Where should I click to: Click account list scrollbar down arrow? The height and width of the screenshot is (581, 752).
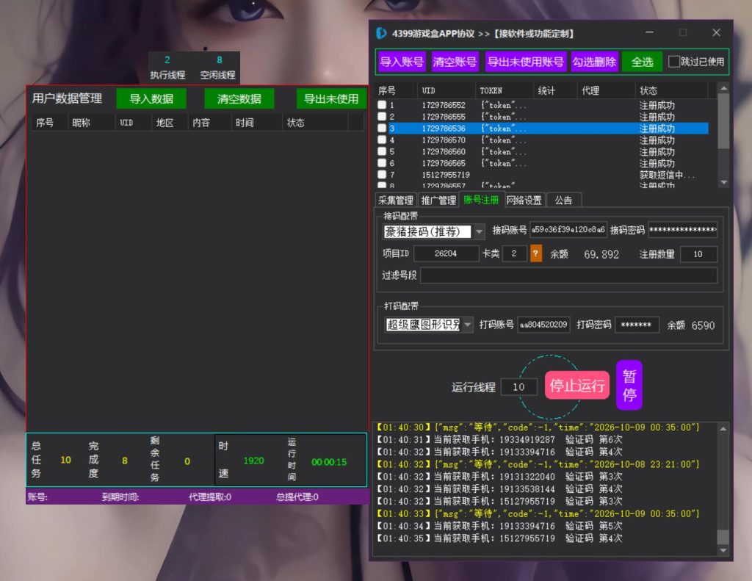723,182
